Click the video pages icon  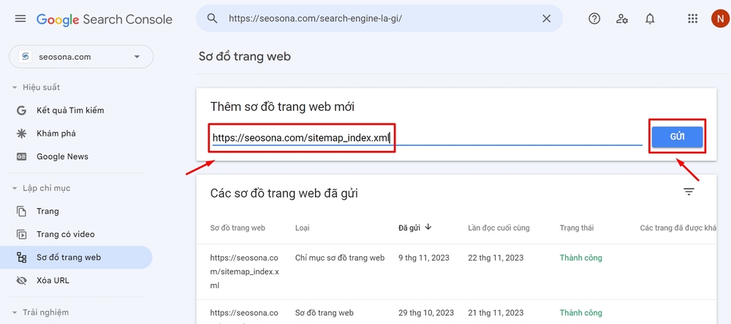point(21,234)
